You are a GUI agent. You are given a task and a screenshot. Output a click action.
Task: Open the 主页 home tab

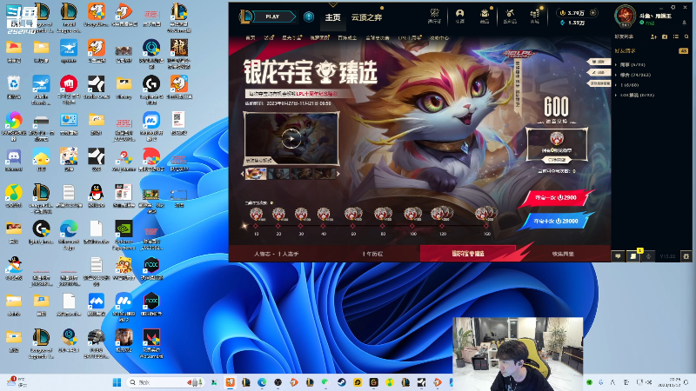pyautogui.click(x=332, y=17)
